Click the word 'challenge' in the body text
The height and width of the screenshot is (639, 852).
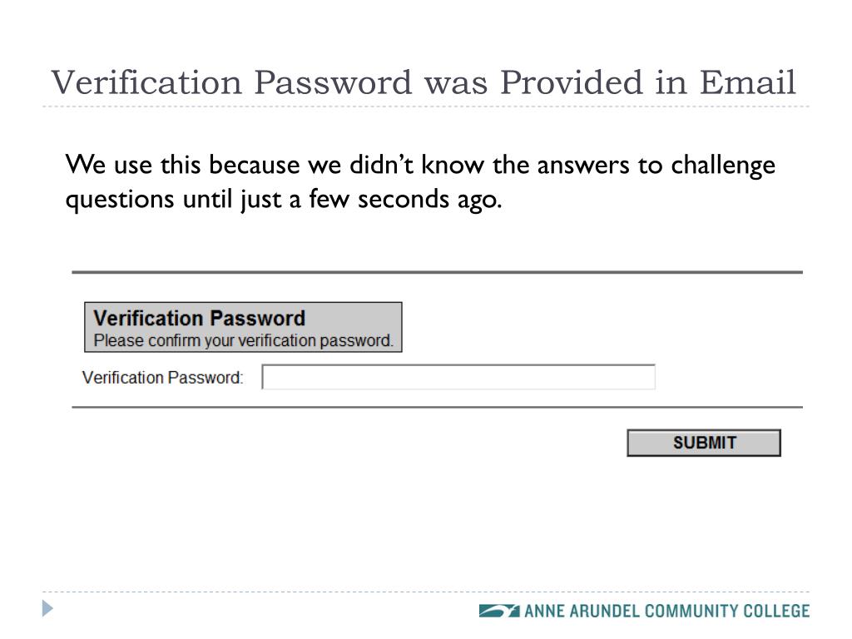click(723, 166)
